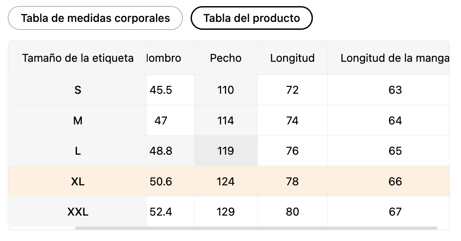
Task: Select the XXL size row label
Action: click(x=78, y=212)
